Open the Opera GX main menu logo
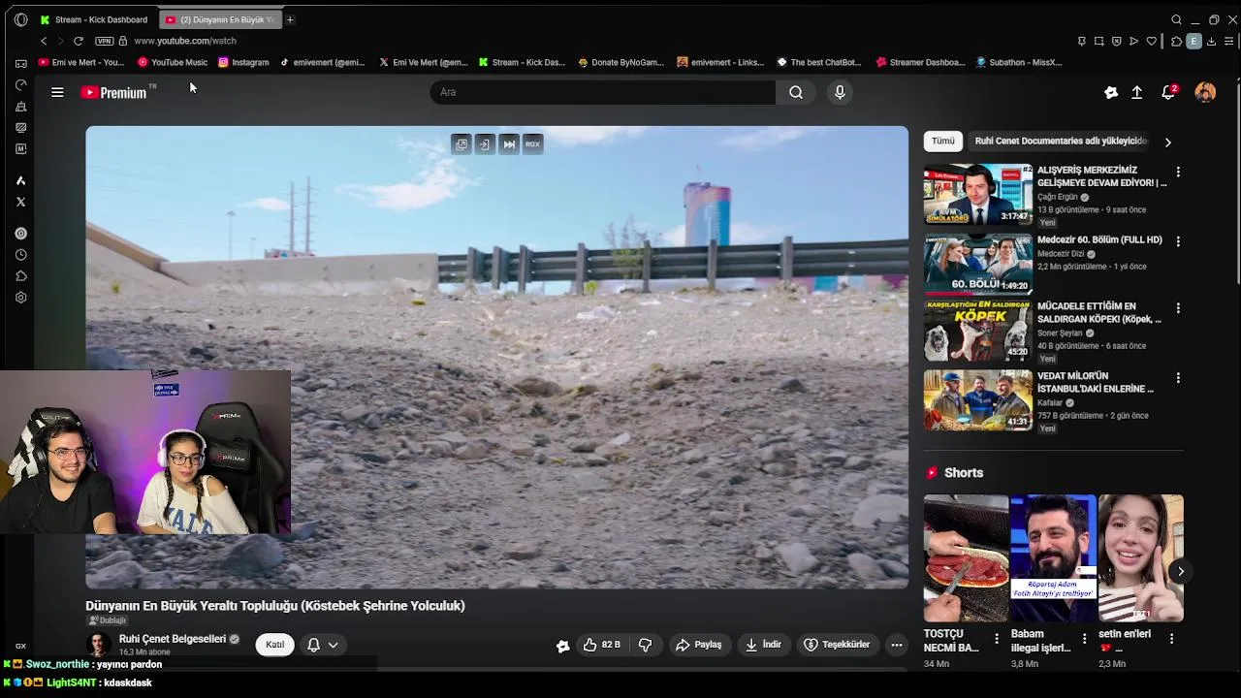 click(21, 19)
